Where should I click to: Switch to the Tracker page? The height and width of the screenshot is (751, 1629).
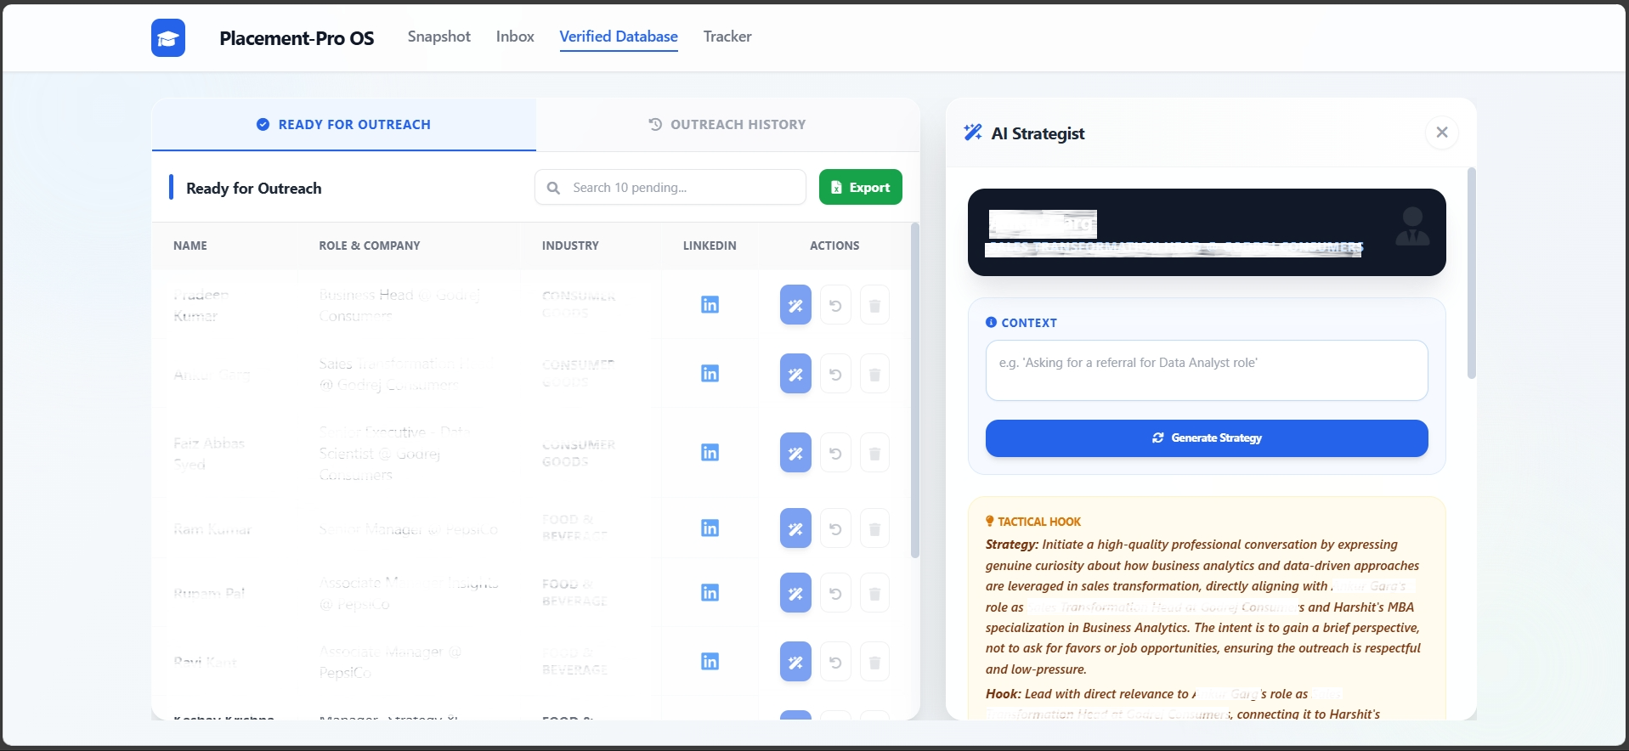[727, 37]
